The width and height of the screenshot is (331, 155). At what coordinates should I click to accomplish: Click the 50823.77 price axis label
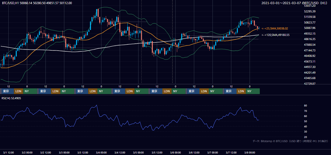tap(310, 22)
